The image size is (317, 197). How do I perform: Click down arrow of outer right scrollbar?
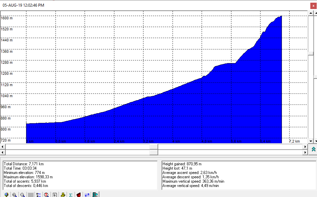316,141
